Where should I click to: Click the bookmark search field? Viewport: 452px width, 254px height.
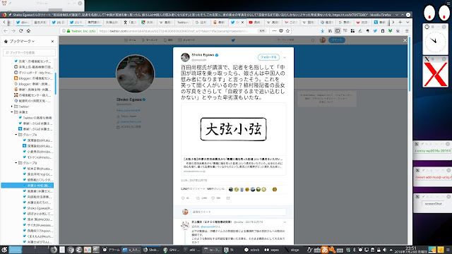click(x=29, y=52)
